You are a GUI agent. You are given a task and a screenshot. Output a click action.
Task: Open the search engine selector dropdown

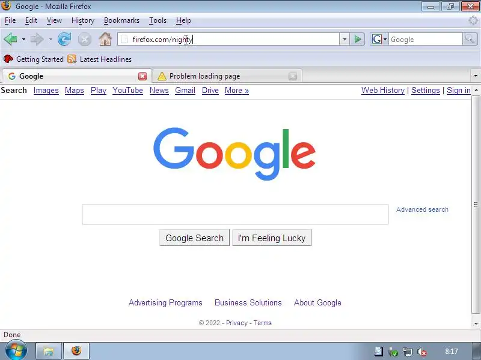pyautogui.click(x=379, y=39)
